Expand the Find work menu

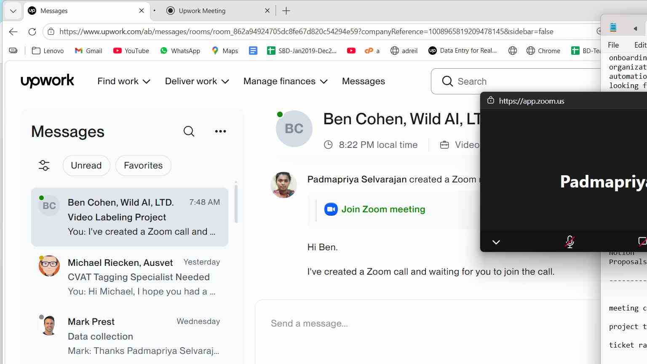coord(124,81)
